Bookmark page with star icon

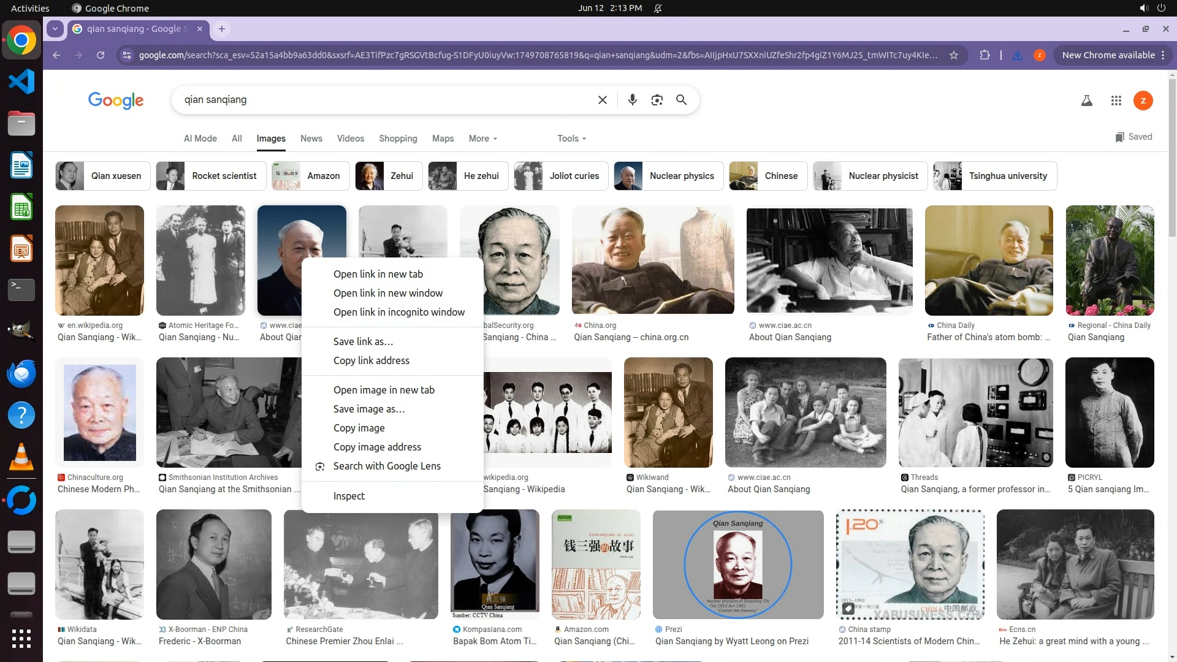[x=953, y=55]
